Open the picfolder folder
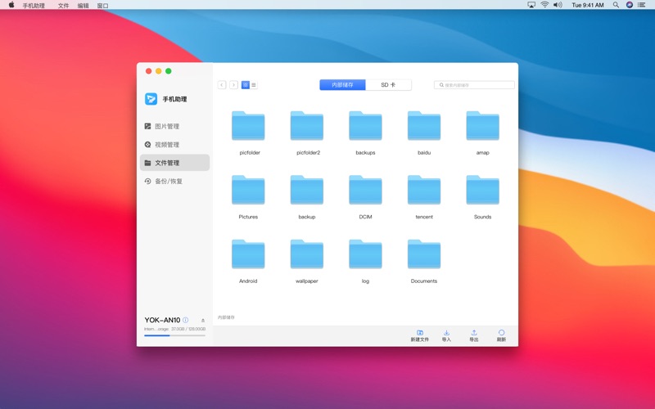Viewport: 655px width, 409px height. tap(248, 125)
